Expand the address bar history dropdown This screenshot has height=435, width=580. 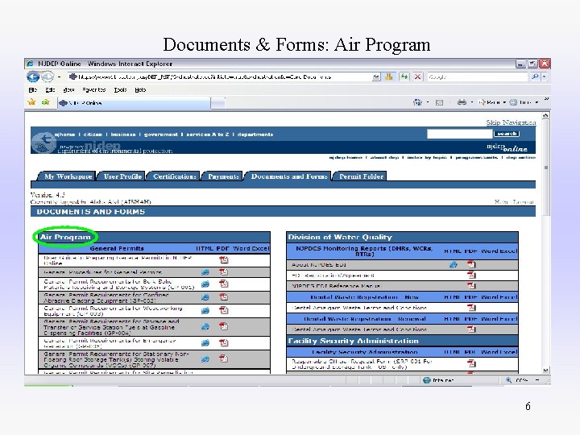[376, 77]
